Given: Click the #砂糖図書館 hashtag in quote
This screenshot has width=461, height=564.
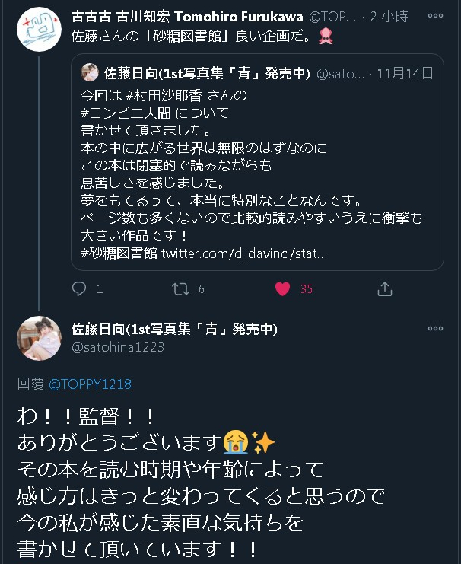Looking at the screenshot, I should click(x=118, y=252).
